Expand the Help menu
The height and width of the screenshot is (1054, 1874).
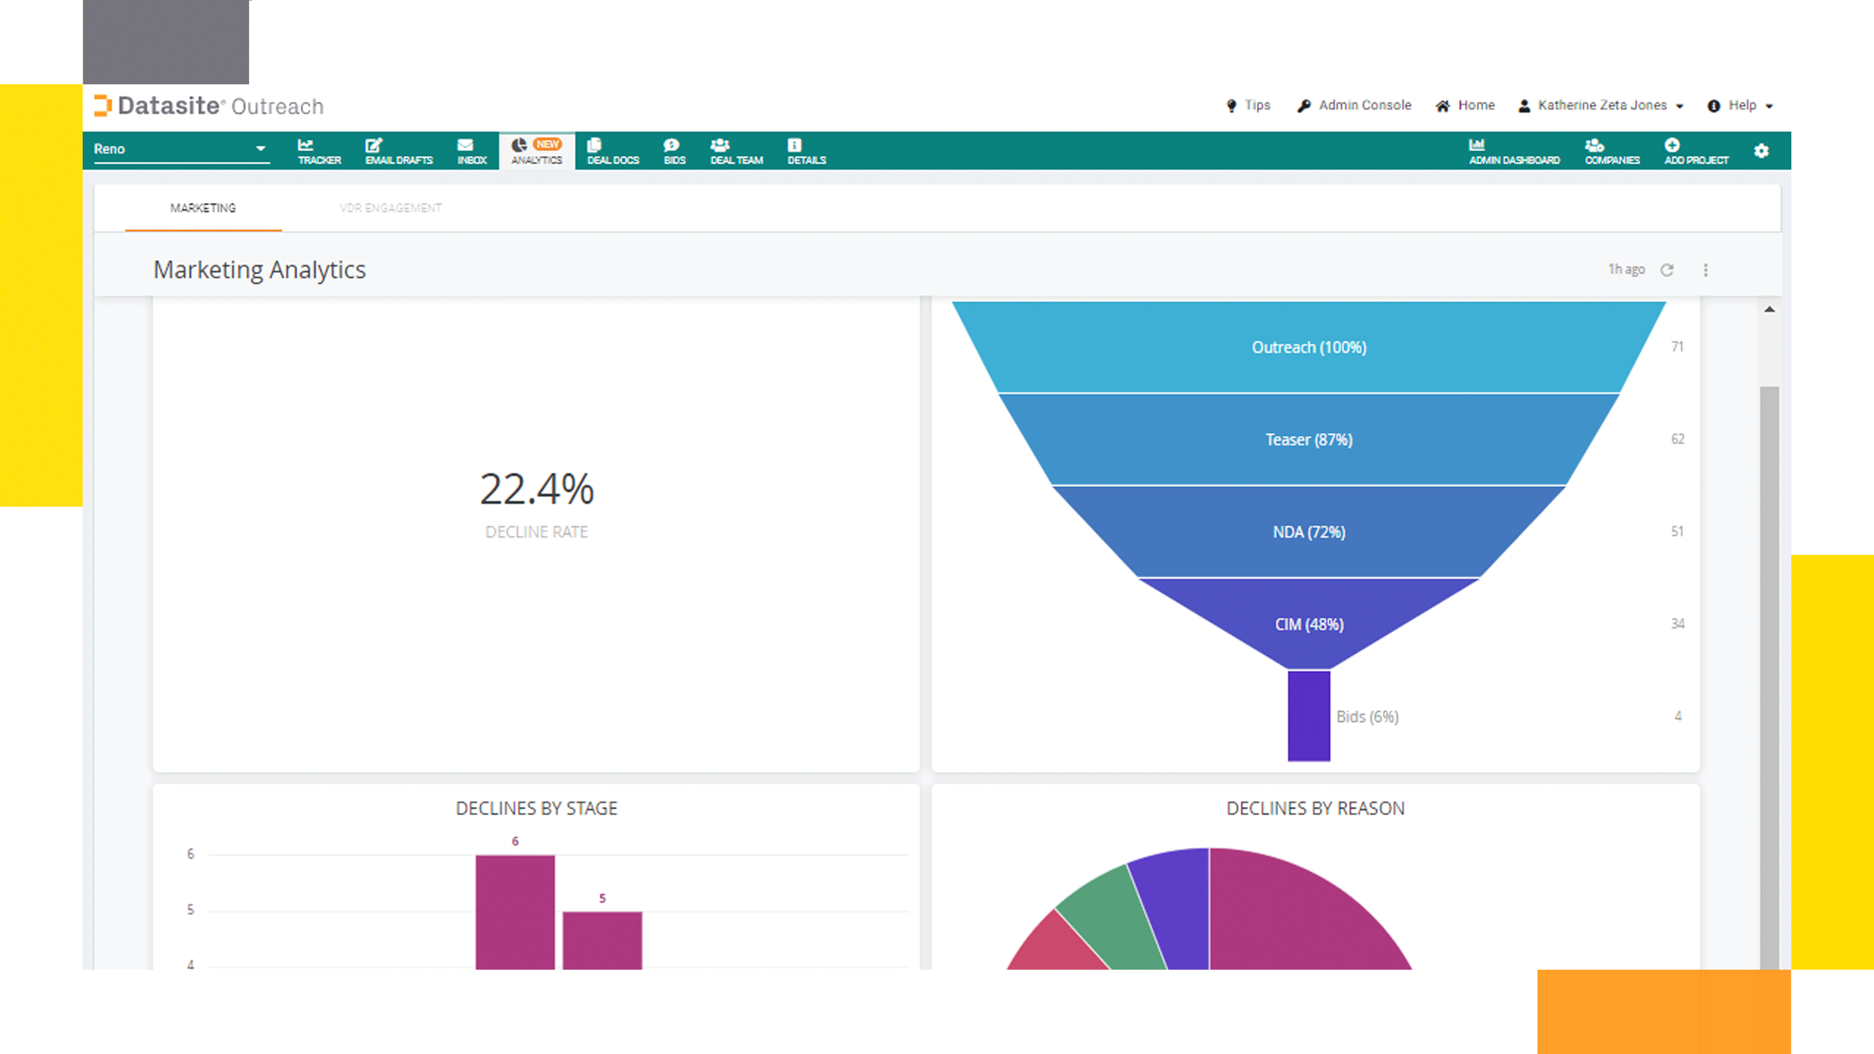(x=1740, y=106)
